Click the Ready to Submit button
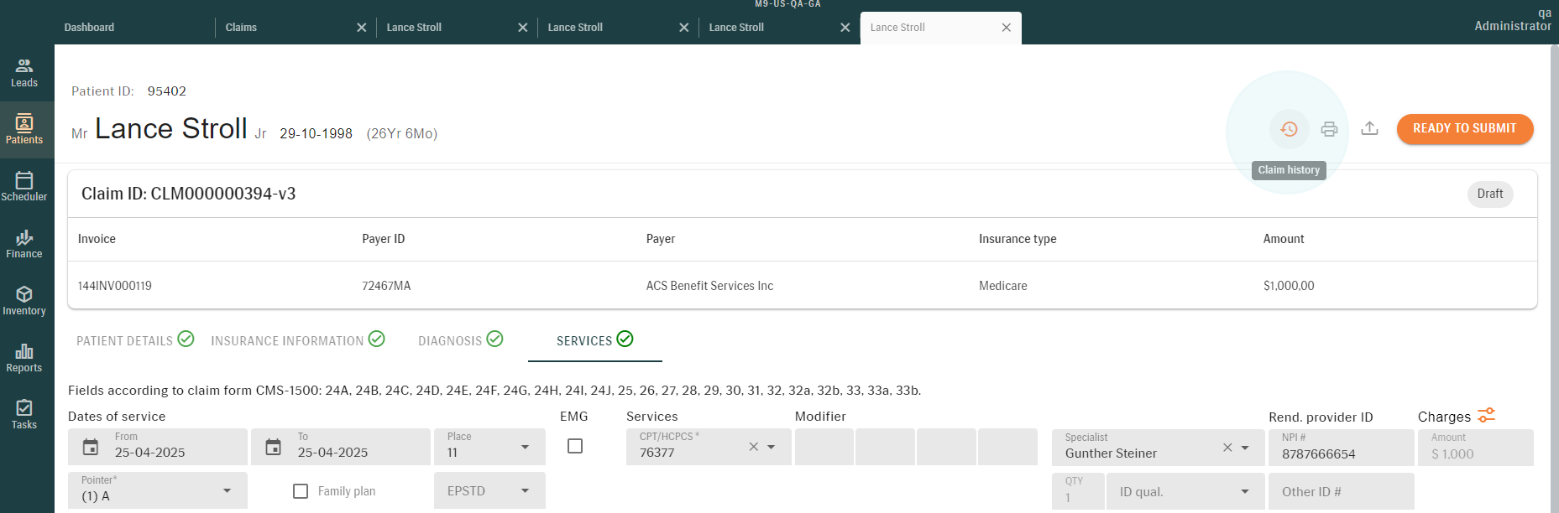This screenshot has width=1559, height=513. [x=1465, y=128]
